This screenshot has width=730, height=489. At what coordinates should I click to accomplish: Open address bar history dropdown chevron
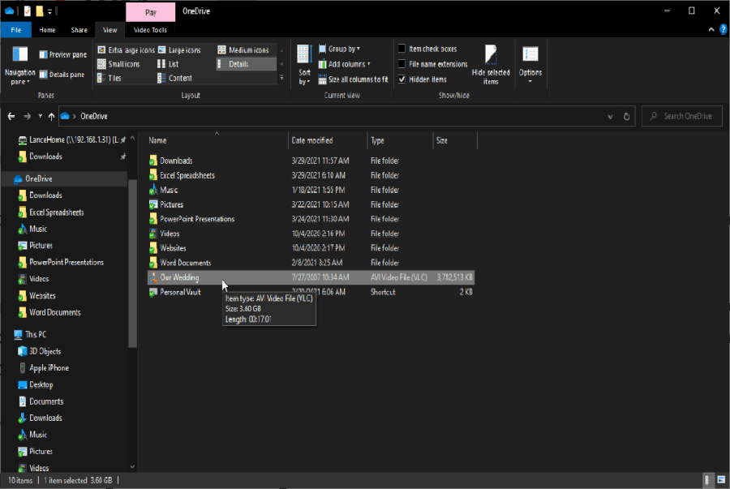coord(610,117)
